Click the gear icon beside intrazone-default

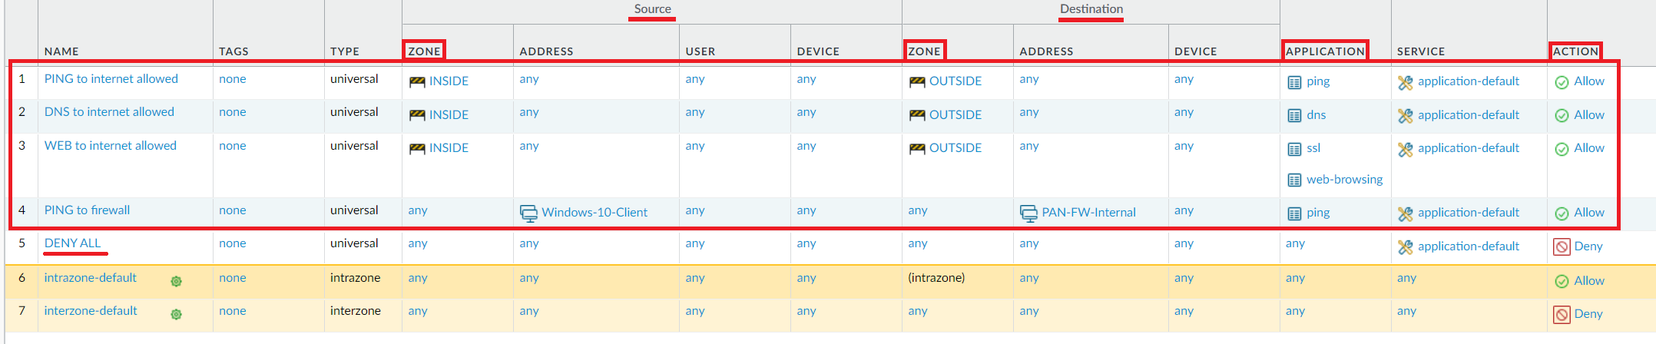176,281
